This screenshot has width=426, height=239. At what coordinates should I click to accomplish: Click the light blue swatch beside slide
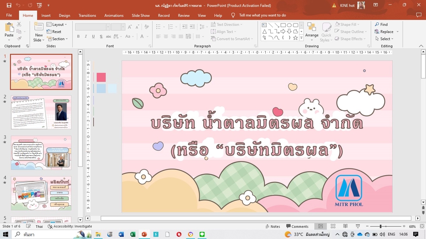[101, 89]
